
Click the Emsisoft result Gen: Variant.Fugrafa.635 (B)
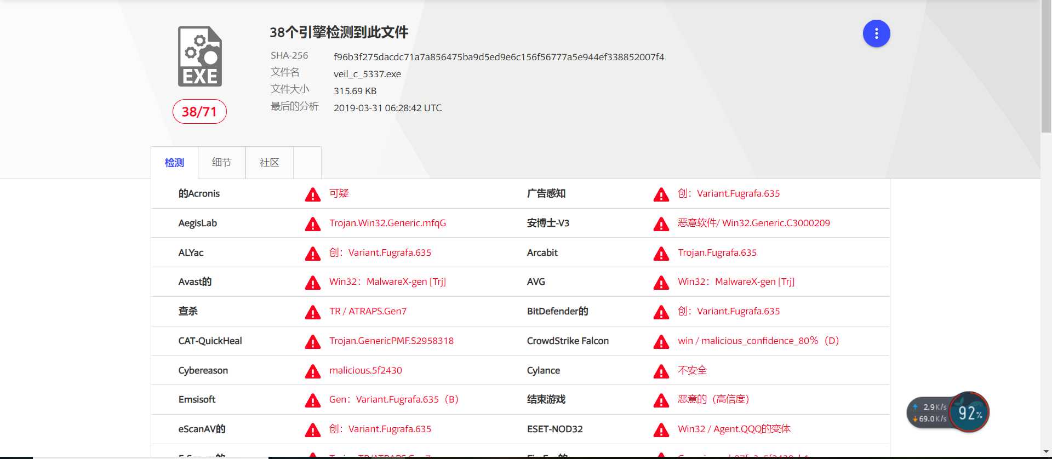pyautogui.click(x=393, y=399)
